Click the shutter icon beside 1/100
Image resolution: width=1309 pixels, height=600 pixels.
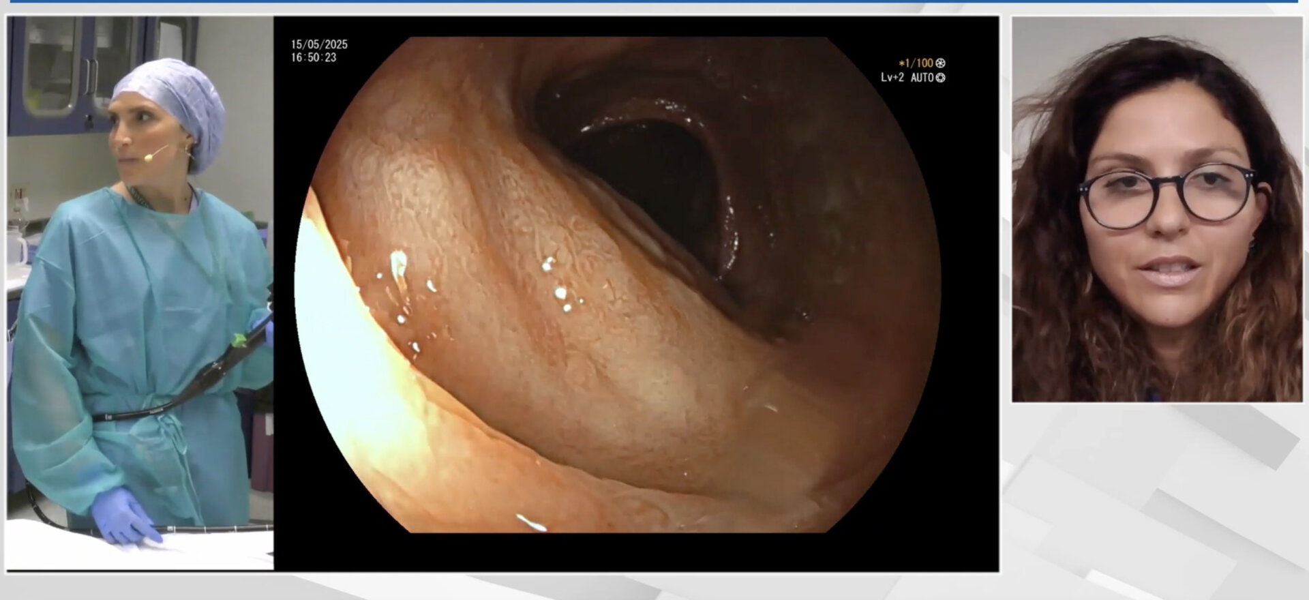pyautogui.click(x=941, y=63)
